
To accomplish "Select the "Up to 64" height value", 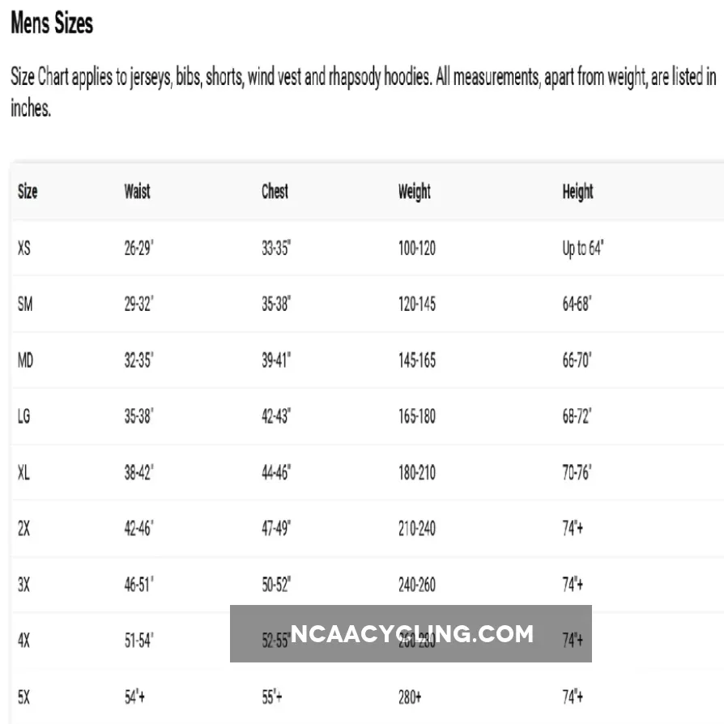I will 583,248.
